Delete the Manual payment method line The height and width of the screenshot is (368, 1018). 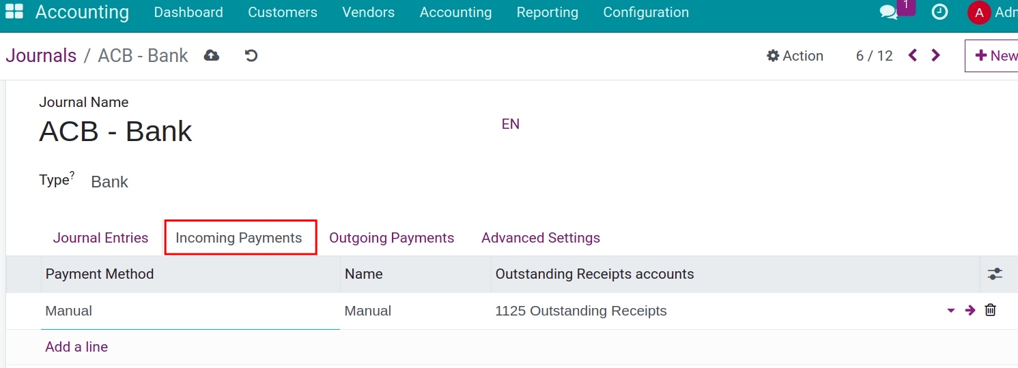(x=990, y=310)
